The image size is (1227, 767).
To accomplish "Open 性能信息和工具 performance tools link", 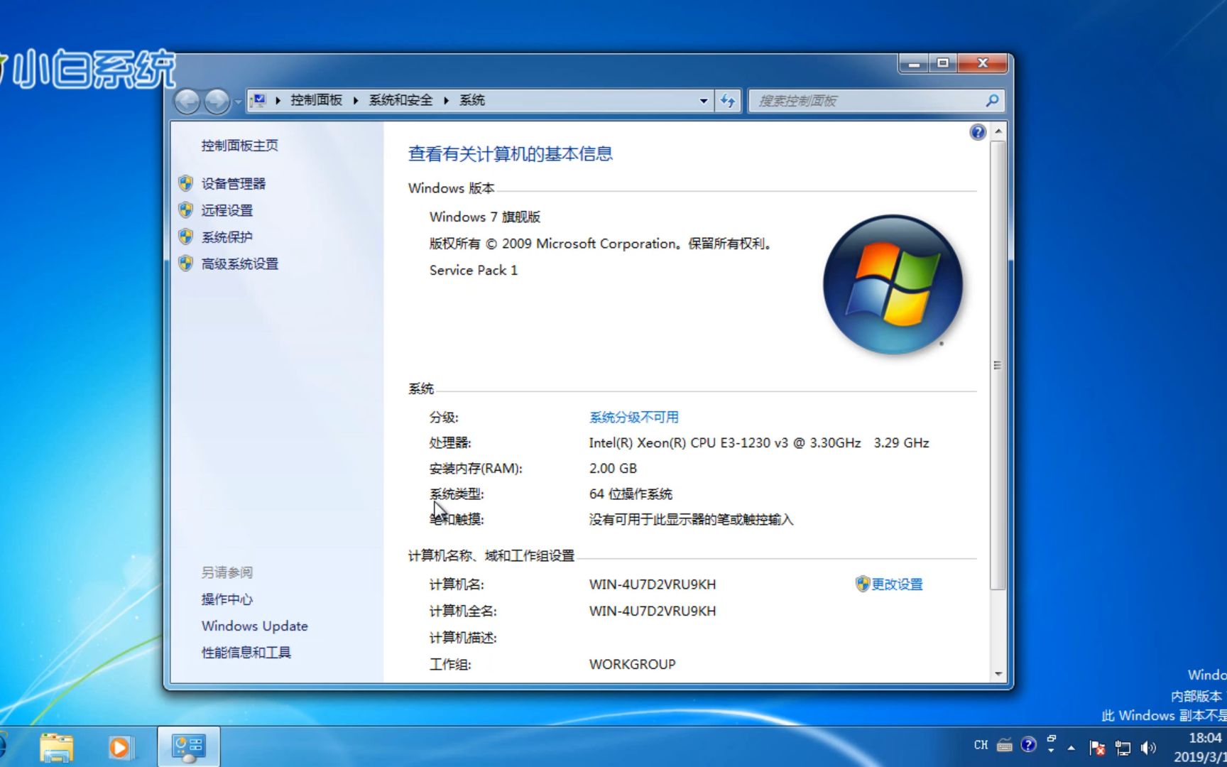I will 246,653.
